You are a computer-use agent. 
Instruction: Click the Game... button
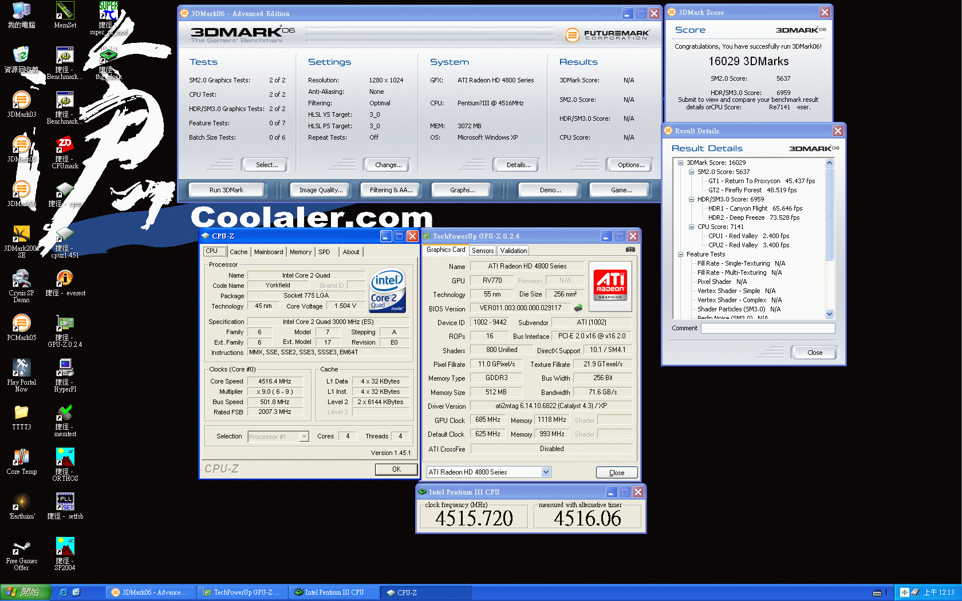pyautogui.click(x=621, y=190)
